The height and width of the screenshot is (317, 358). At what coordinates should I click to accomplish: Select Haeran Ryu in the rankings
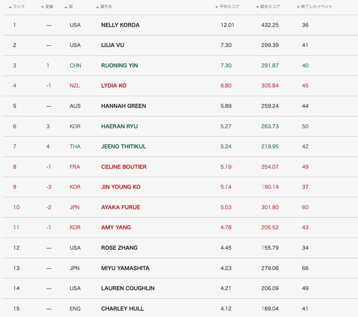coord(119,126)
